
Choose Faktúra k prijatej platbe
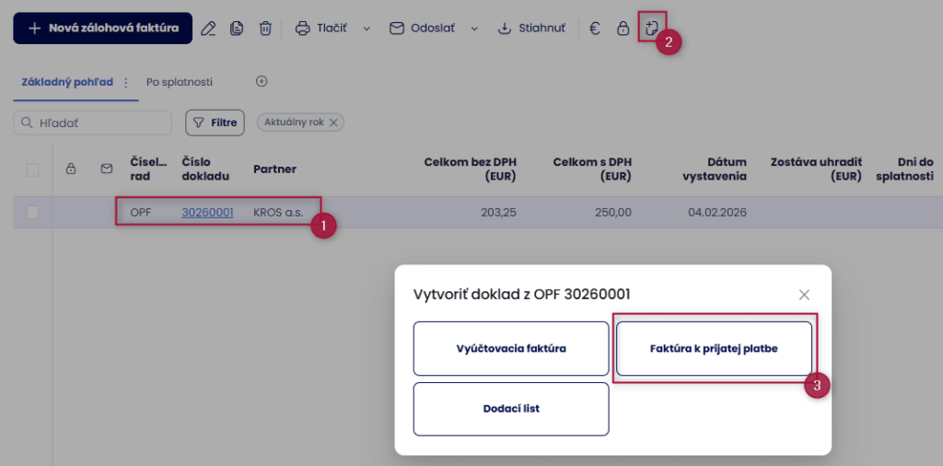click(x=714, y=348)
